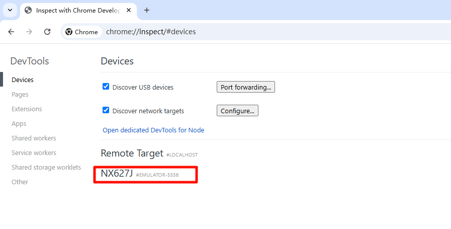
Task: Select Extensions in the sidebar
Action: pyautogui.click(x=27, y=109)
